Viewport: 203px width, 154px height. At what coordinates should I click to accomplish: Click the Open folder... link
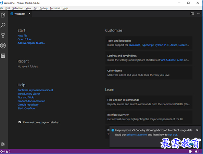(x=25, y=39)
